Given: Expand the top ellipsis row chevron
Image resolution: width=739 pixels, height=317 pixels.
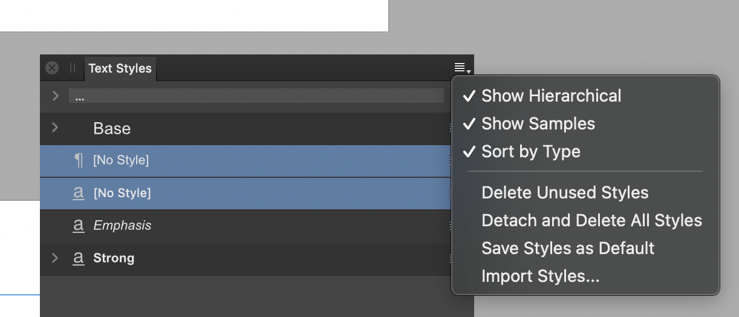Looking at the screenshot, I should coord(55,96).
